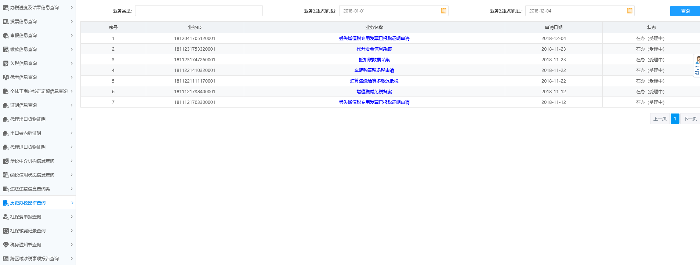Viewport: 700px width, 265px height.
Task: Expand 办税进度及结果信息查询 chevron
Action: (x=72, y=7)
